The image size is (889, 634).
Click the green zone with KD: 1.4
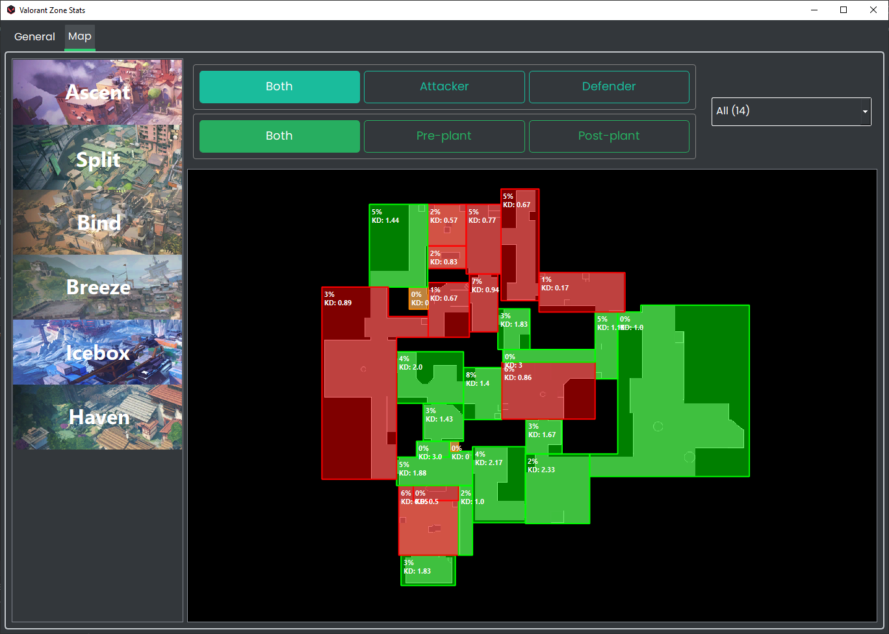pos(482,394)
